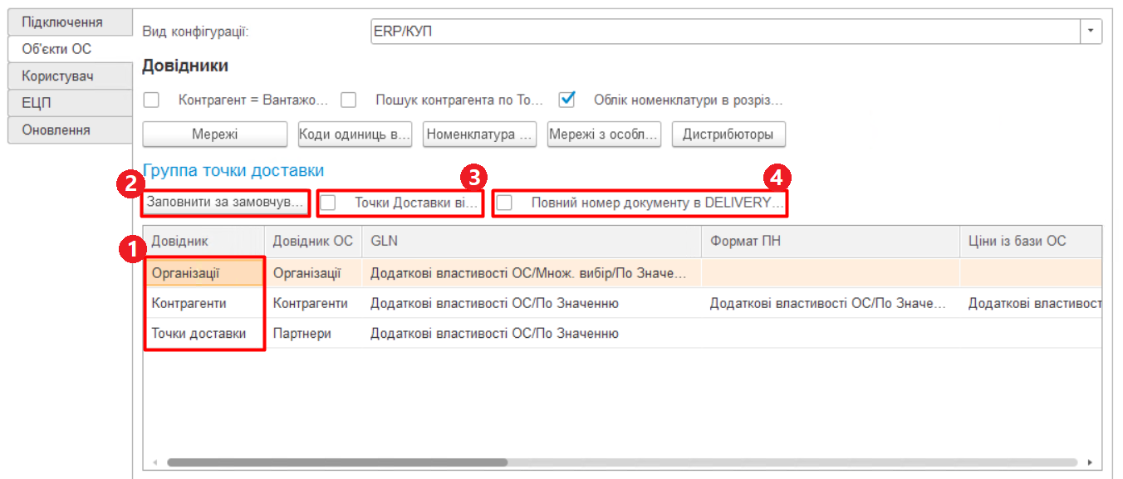Select the Контрагенти row in Довідник column
Viewport: 1123px width, 479px height.
click(x=189, y=304)
